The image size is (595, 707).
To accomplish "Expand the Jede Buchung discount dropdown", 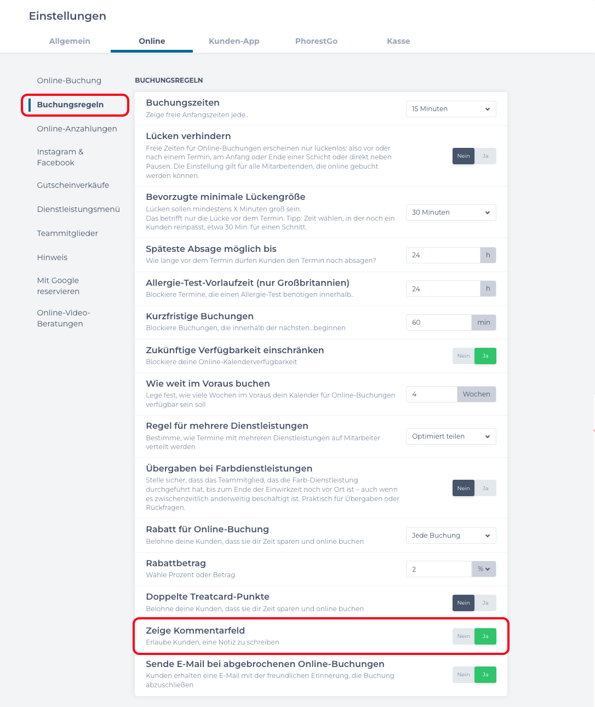I will [451, 536].
